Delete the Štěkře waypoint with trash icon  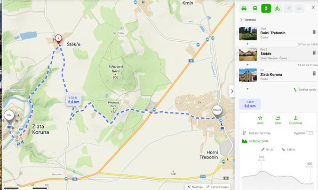click(x=314, y=53)
